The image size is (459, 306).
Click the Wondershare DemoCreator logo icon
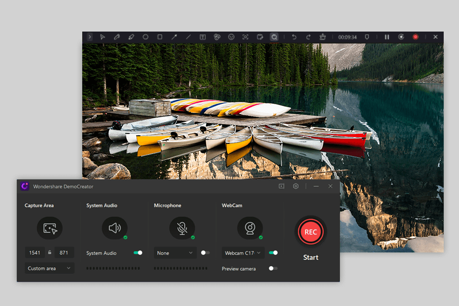point(24,186)
